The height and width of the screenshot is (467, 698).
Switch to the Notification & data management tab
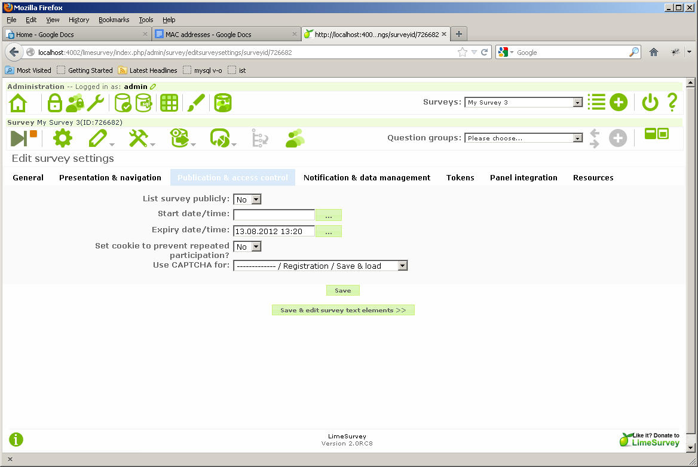pyautogui.click(x=367, y=177)
